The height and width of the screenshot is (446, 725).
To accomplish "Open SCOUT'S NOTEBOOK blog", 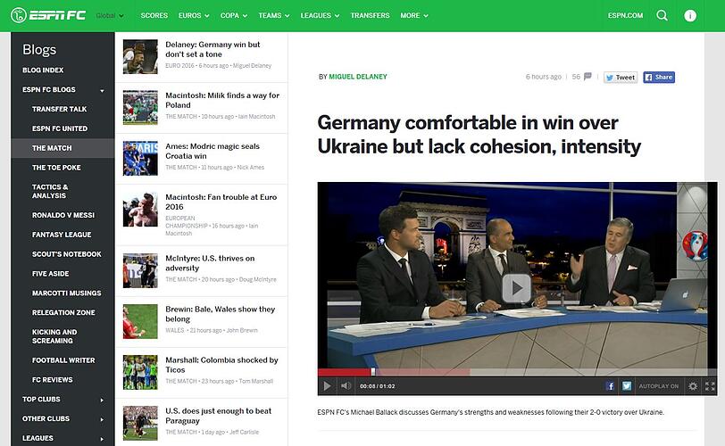I will [67, 254].
